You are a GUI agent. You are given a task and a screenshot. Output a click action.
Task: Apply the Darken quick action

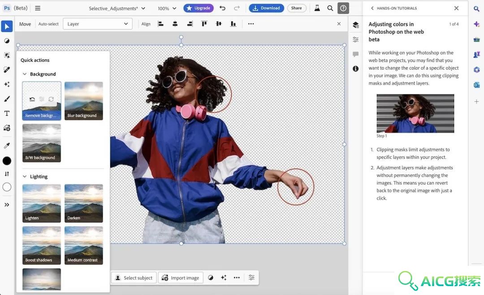(84, 203)
